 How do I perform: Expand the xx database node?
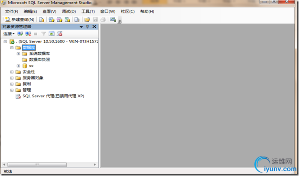tap(18, 66)
